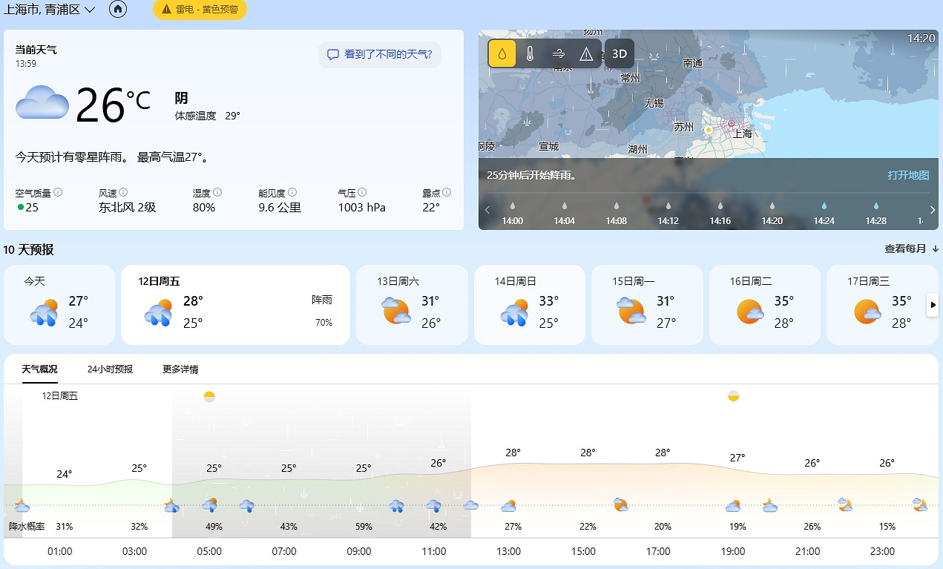943x569 pixels.
Task: Click the 雷电黄色预警 warning banner
Action: tap(200, 10)
